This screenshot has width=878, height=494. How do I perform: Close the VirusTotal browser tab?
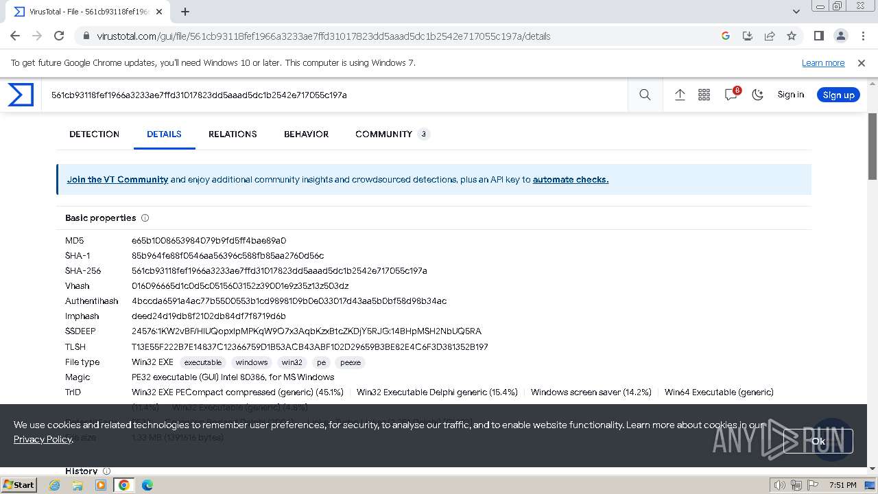tap(159, 12)
